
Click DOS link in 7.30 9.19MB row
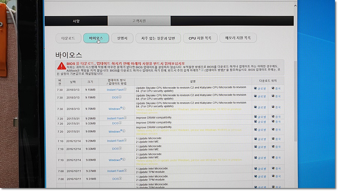coord(115,97)
